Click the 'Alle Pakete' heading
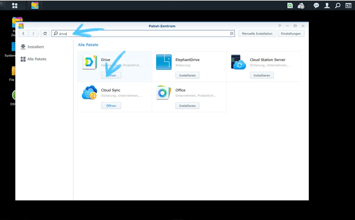The height and width of the screenshot is (220, 355). (x=88, y=45)
